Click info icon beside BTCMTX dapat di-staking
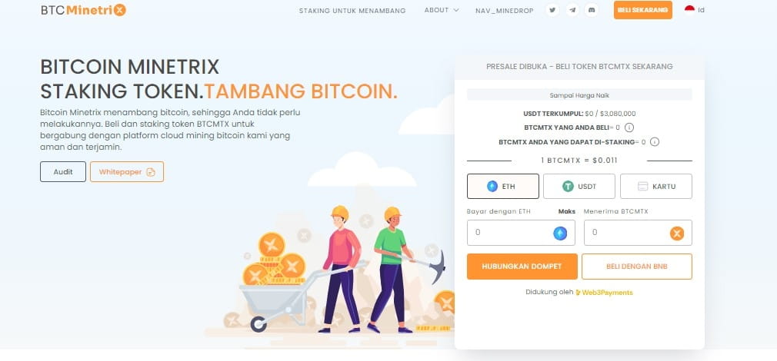This screenshot has width=777, height=361. tap(654, 142)
